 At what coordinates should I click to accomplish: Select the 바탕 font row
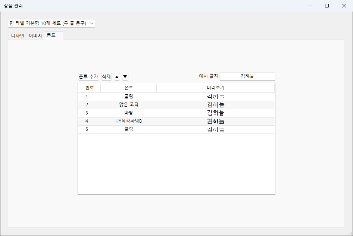(176, 113)
